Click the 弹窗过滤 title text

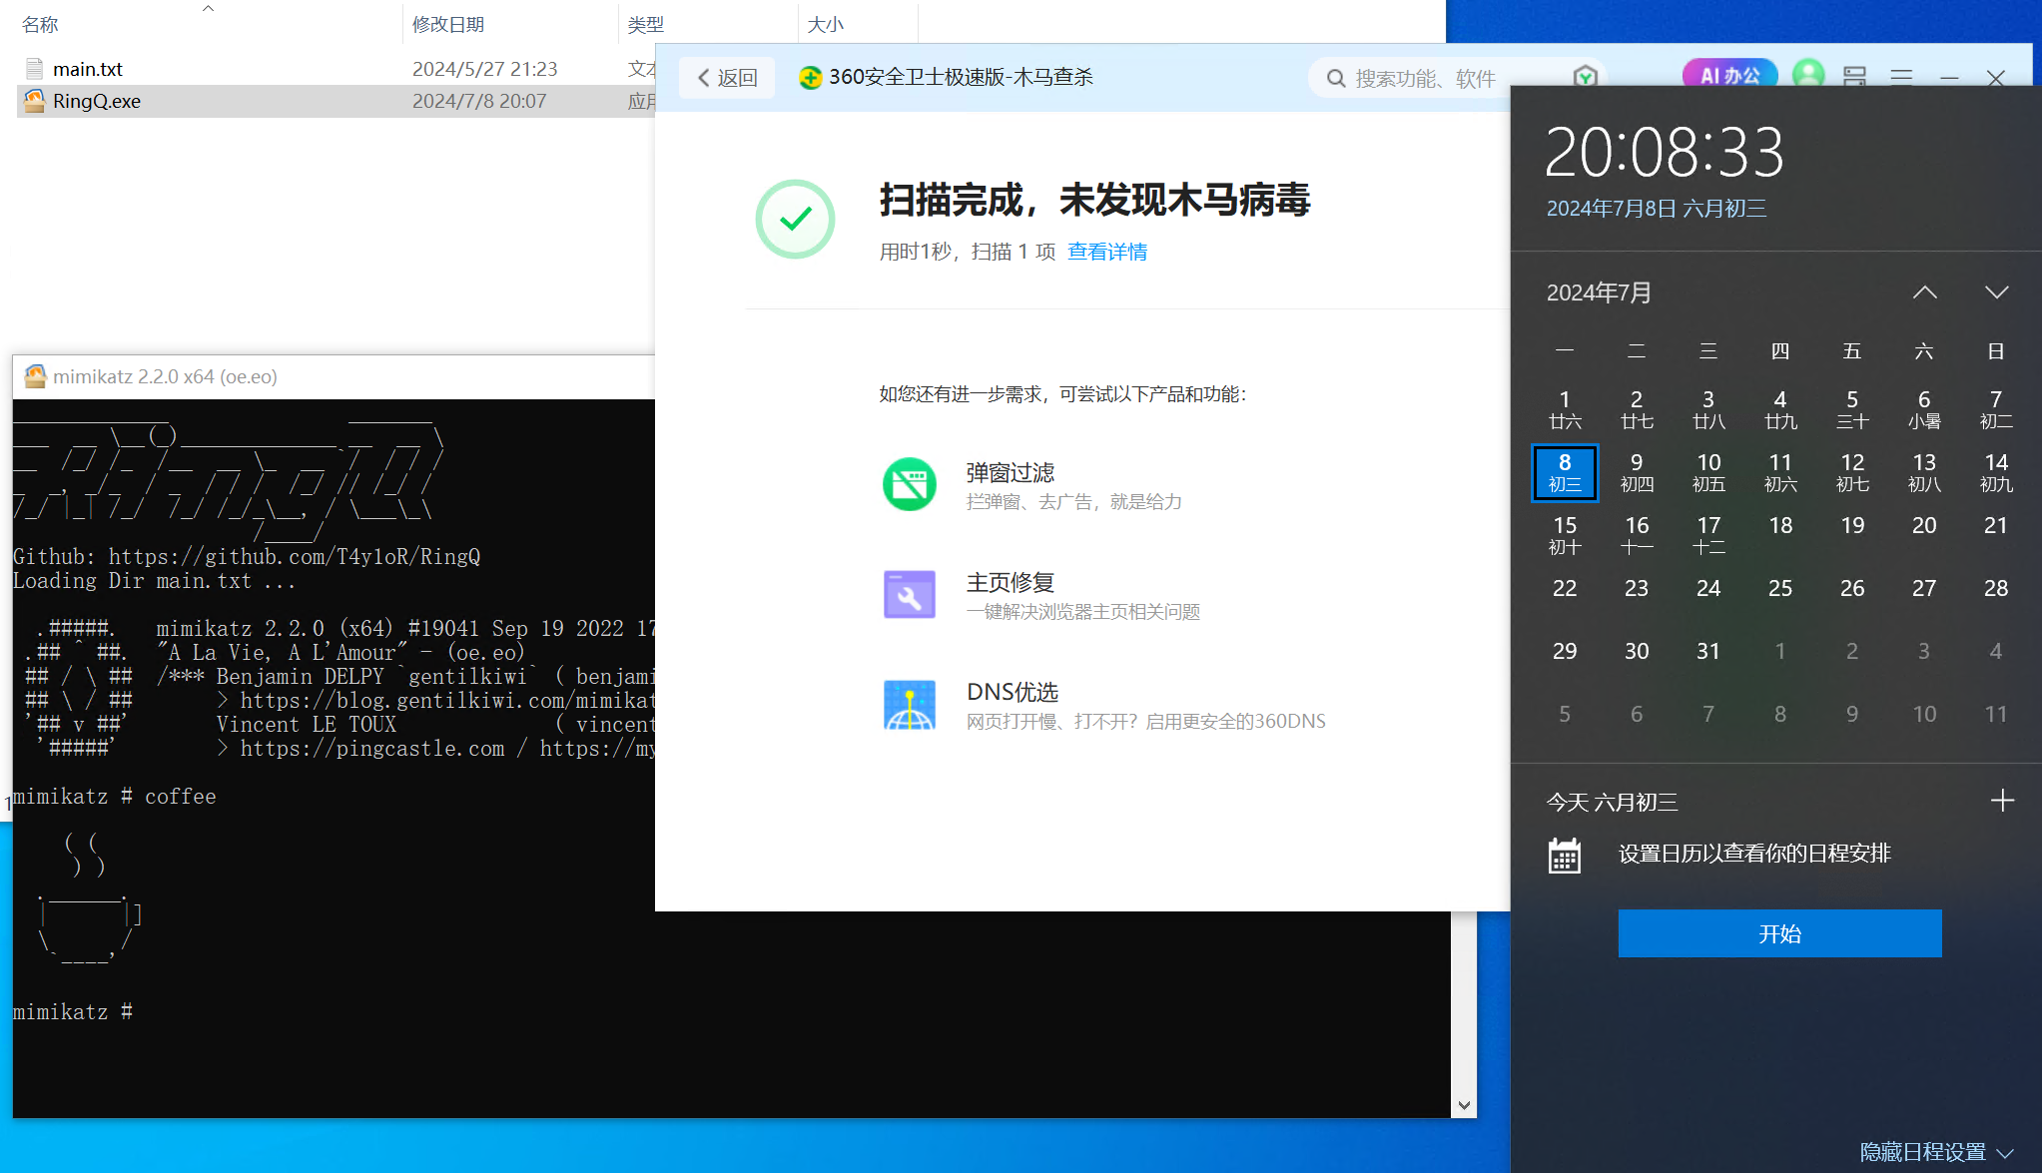pyautogui.click(x=1010, y=472)
